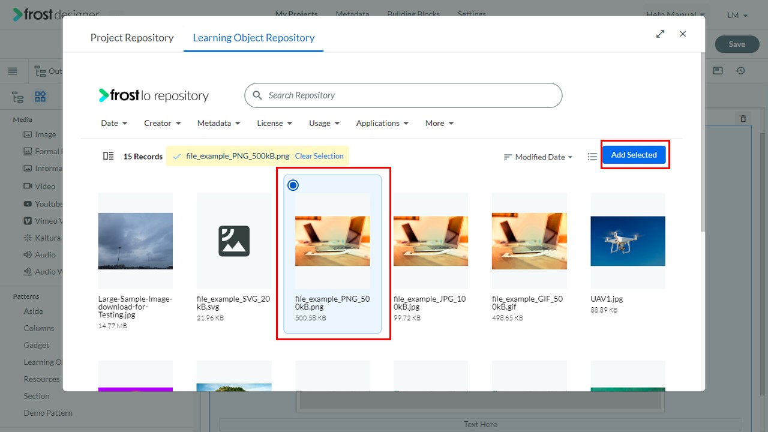Screen dimensions: 768x432
Task: Click the dialog vertical scrollbar
Action: 703,143
